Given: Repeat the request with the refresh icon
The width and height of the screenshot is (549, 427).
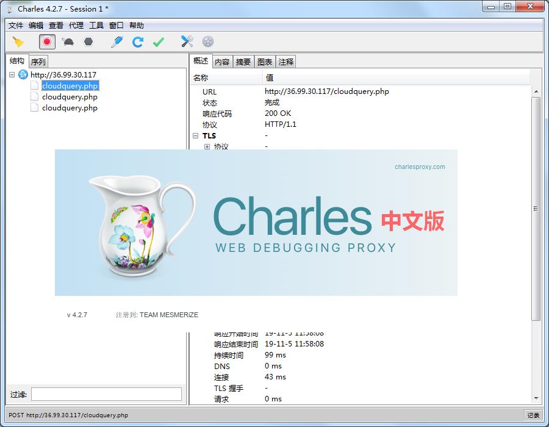Looking at the screenshot, I should coord(138,41).
